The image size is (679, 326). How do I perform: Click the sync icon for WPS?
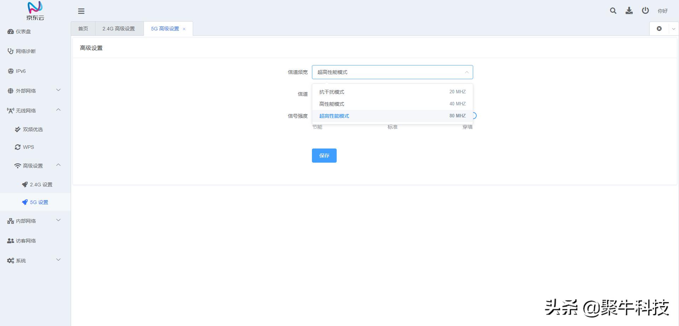tap(18, 147)
